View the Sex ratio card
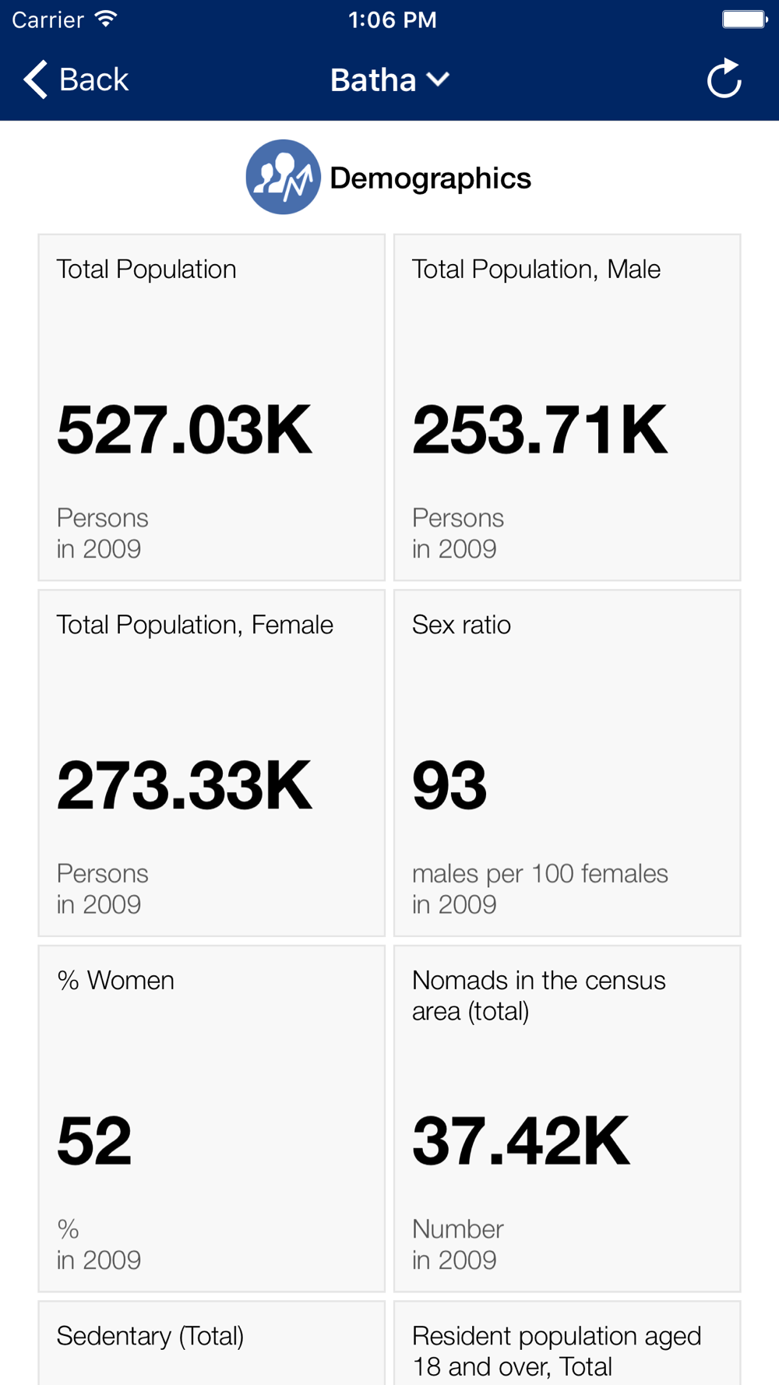The height and width of the screenshot is (1385, 779). pos(567,763)
